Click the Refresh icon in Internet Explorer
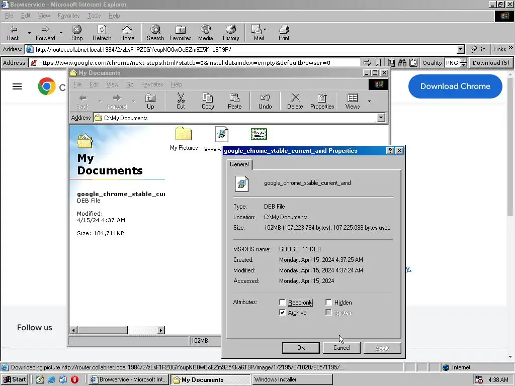This screenshot has width=515, height=386. pyautogui.click(x=102, y=33)
